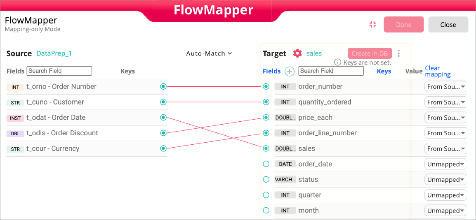Screen dimensions: 476x220
Task: Select the order_date target connector circle
Action: click(x=266, y=164)
